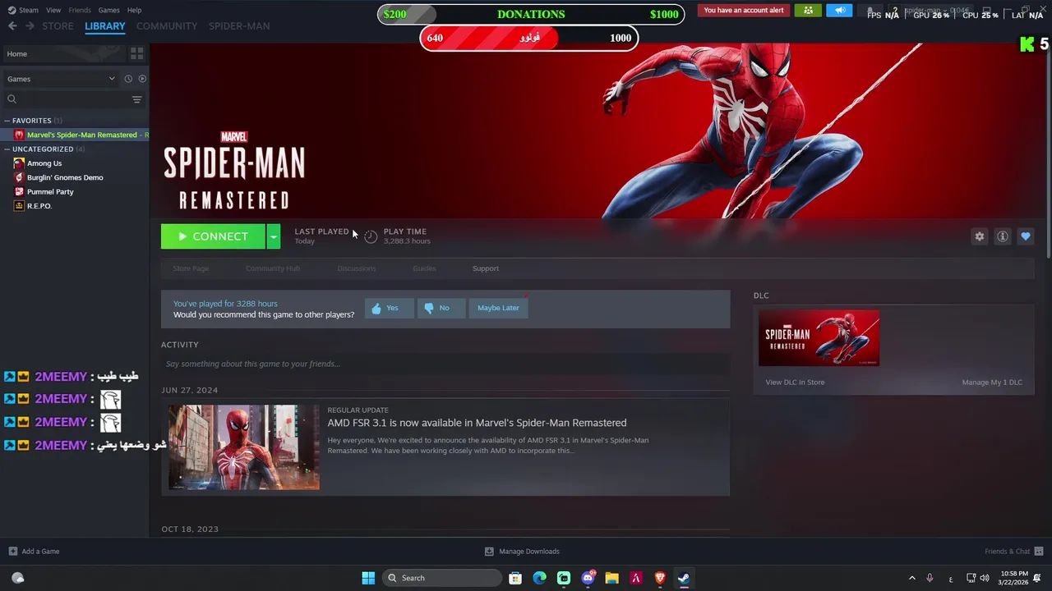Click the Steam taskbar icon
The height and width of the screenshot is (591, 1052).
click(684, 578)
